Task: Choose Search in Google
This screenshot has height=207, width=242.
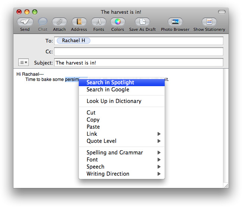Action: (122, 90)
